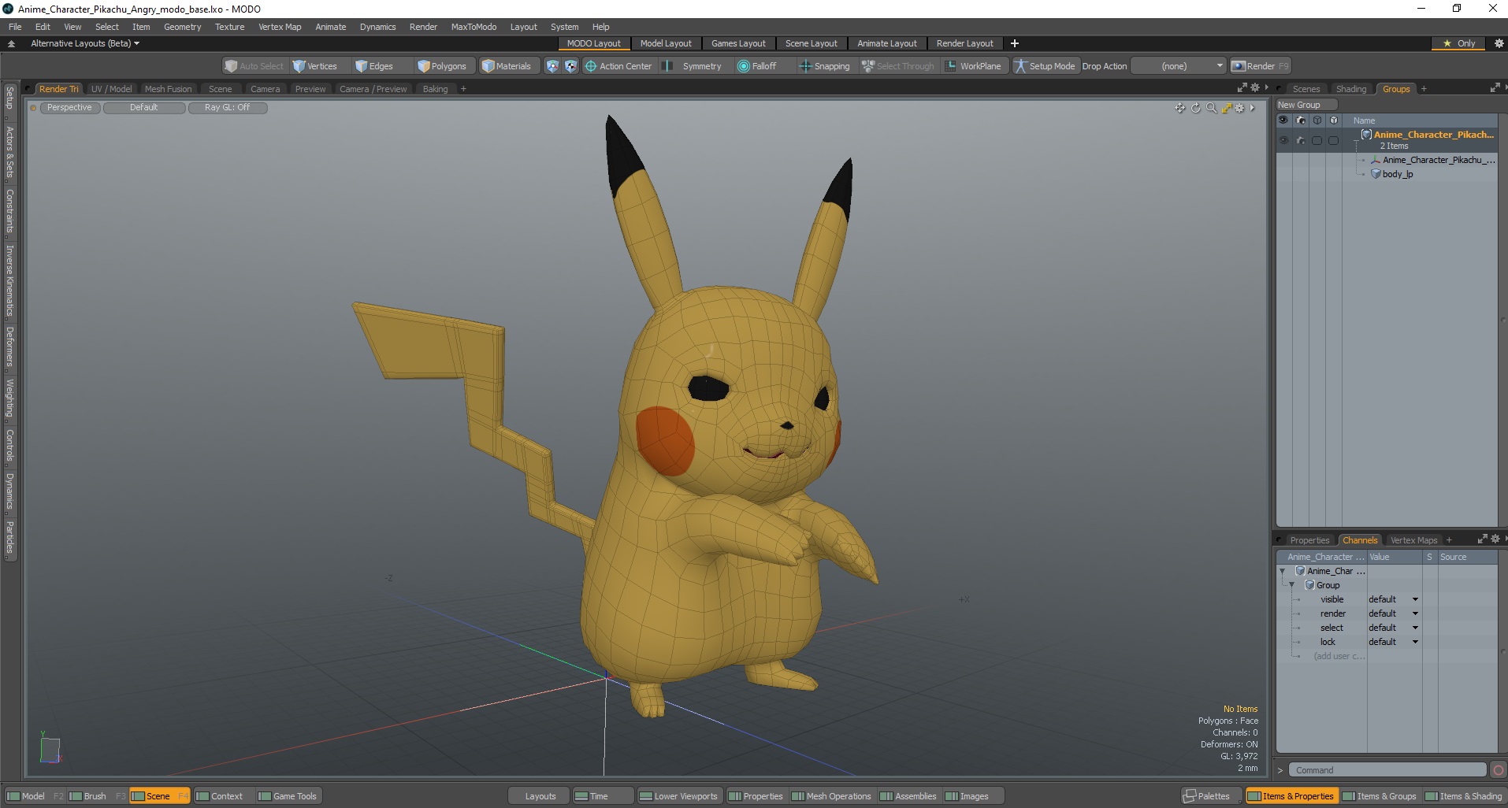The height and width of the screenshot is (808, 1508).
Task: Toggle Setup Mode
Action: click(1045, 66)
